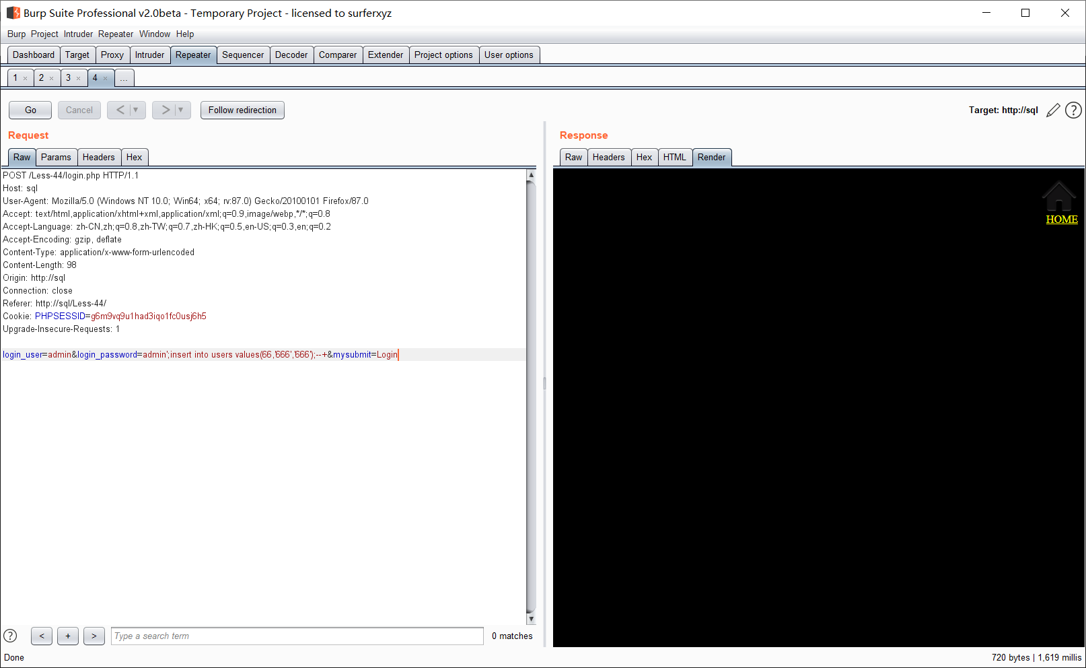1086x668 pixels.
Task: Open Repeater help question mark icon
Action: pyautogui.click(x=1073, y=110)
